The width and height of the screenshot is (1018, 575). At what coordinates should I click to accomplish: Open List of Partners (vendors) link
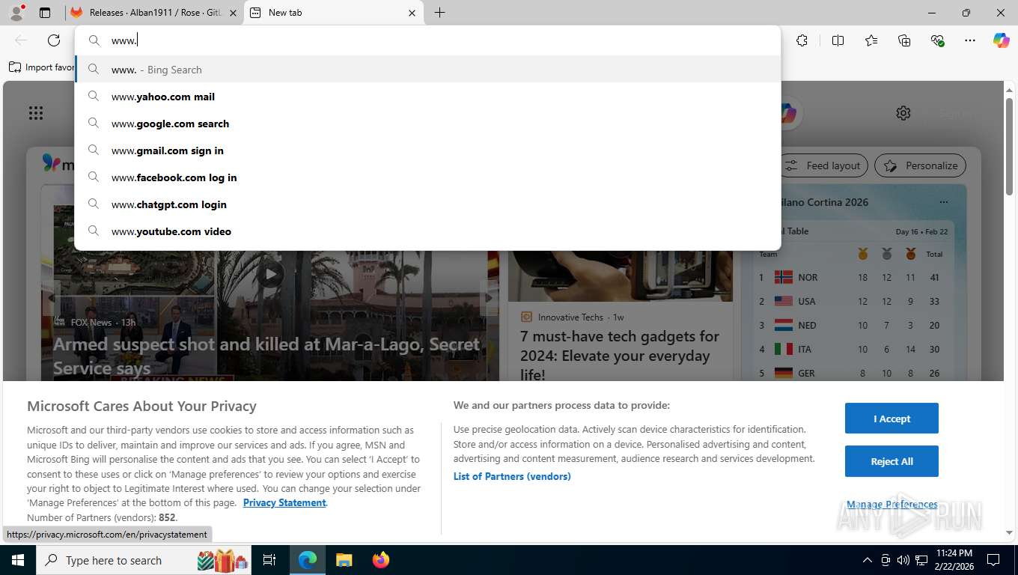512,476
